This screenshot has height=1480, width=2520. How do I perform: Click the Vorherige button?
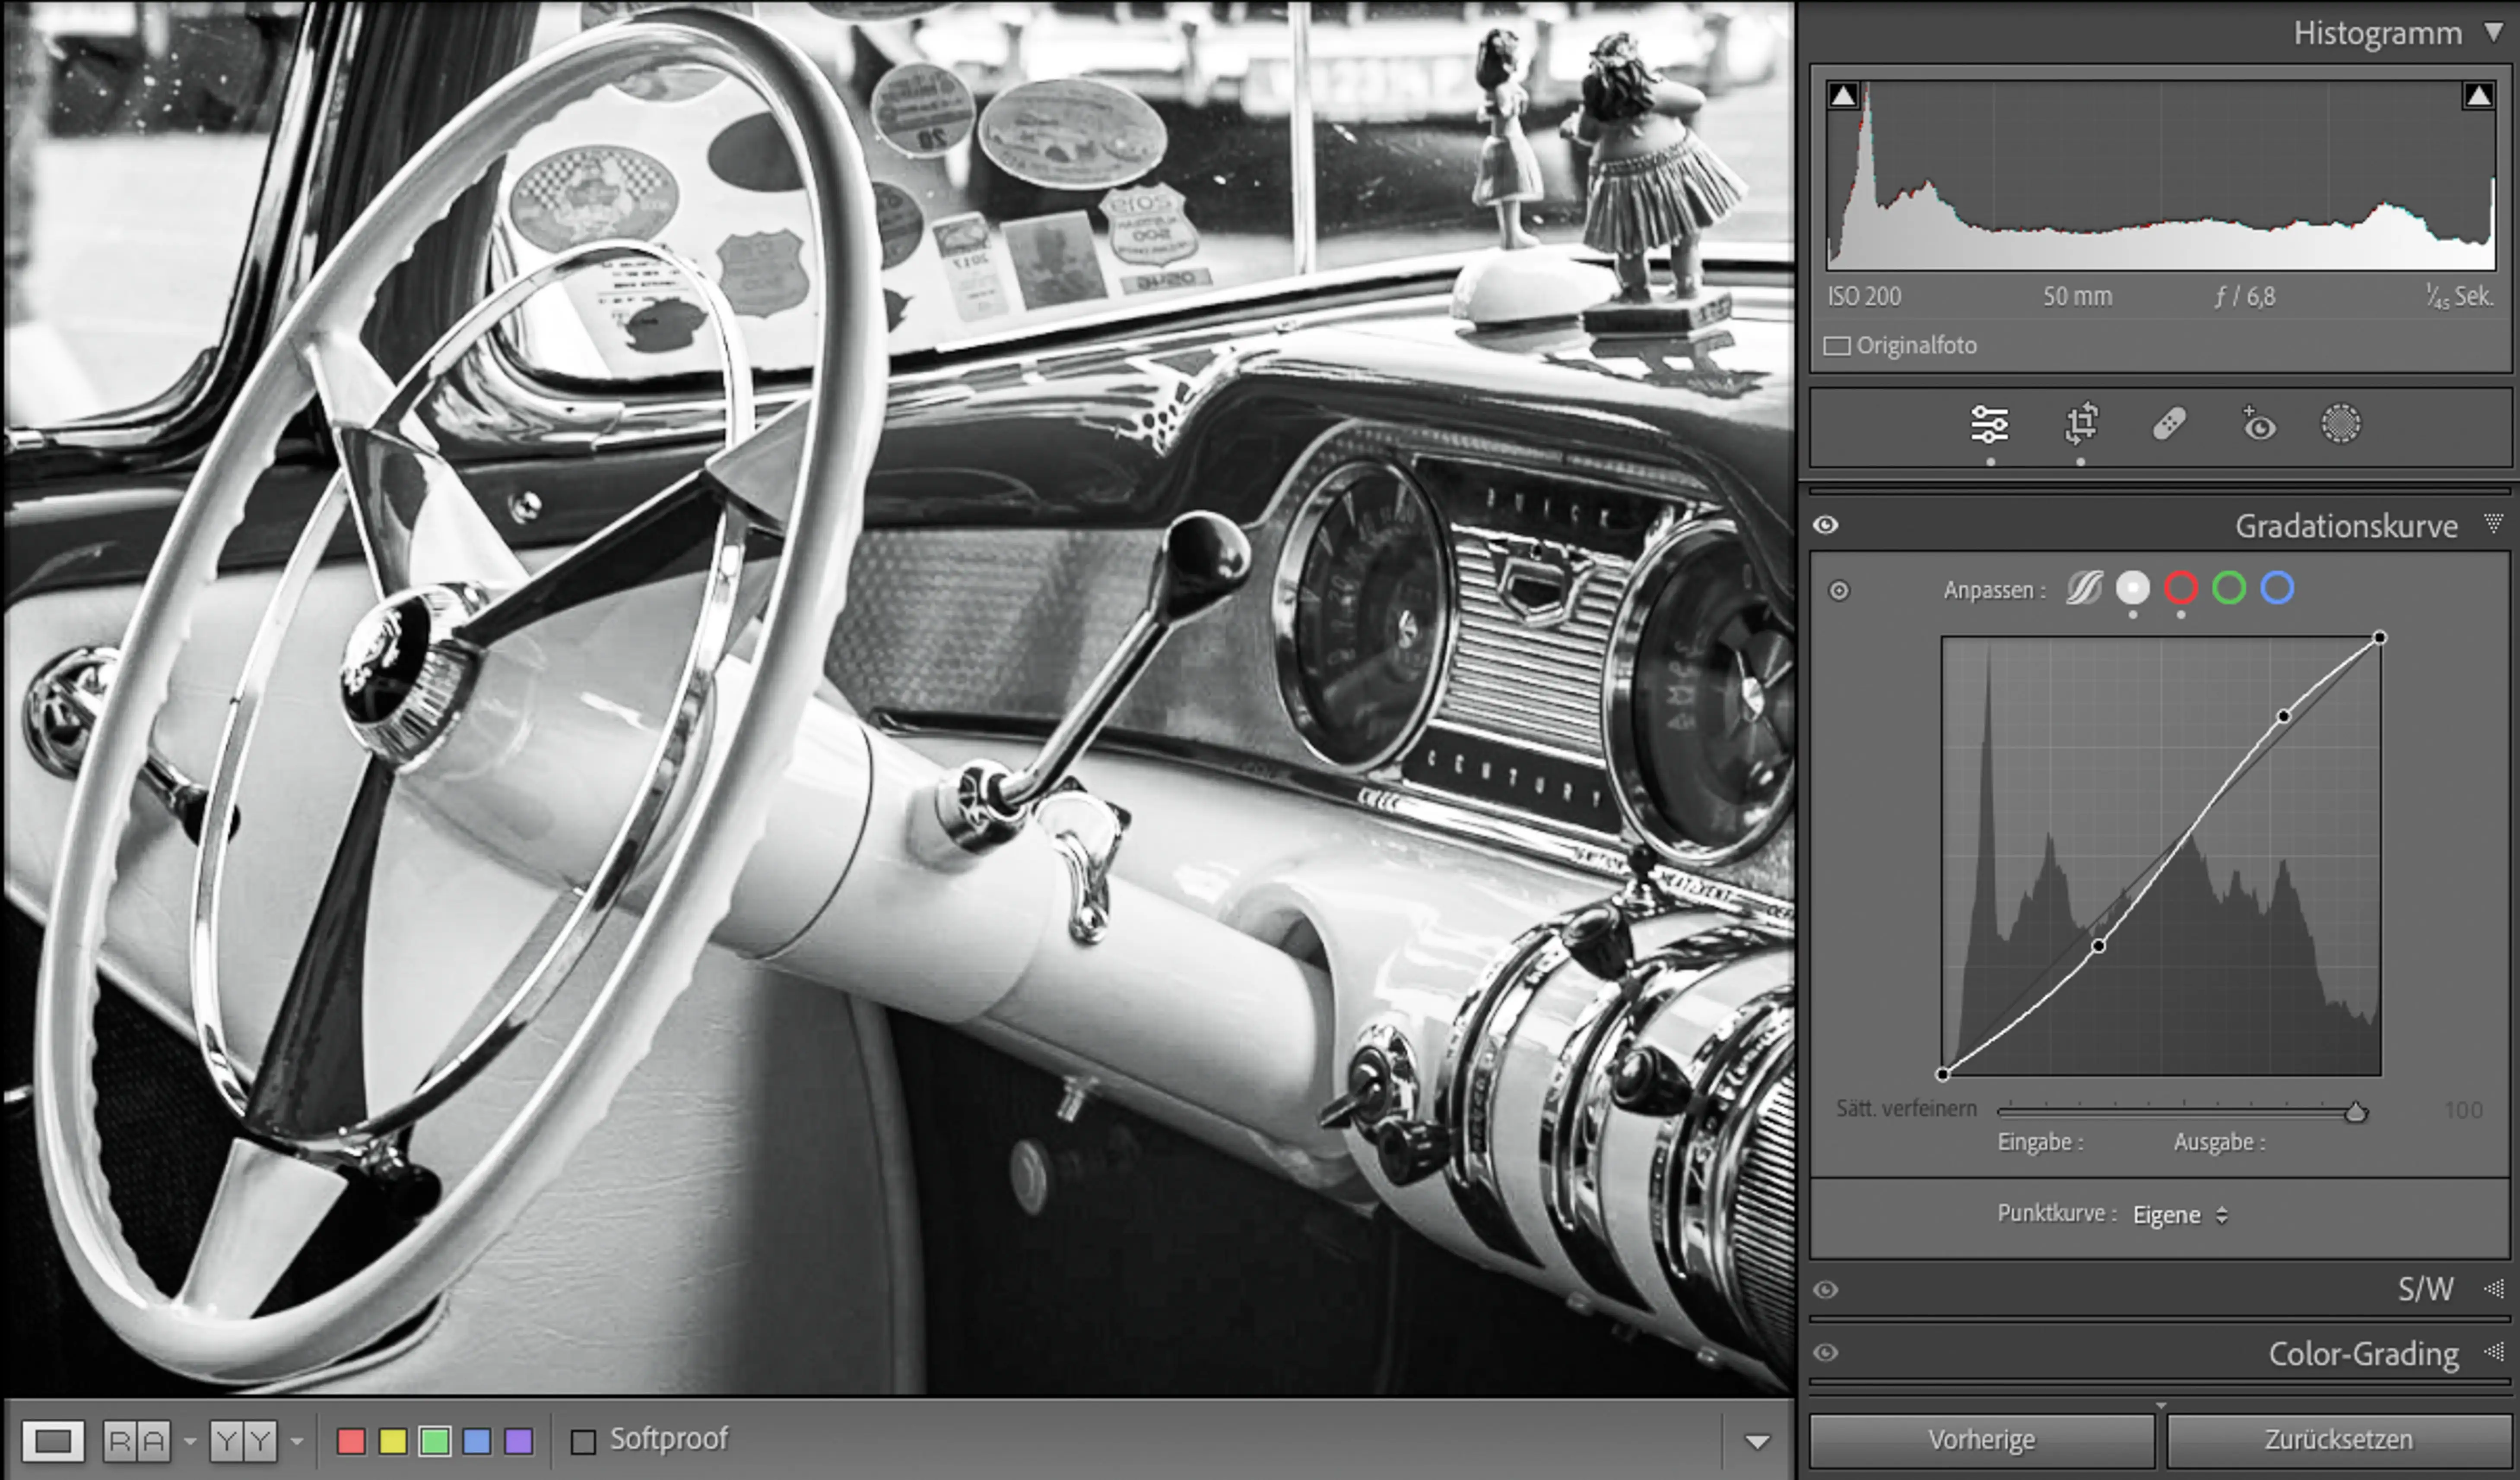tap(1981, 1440)
